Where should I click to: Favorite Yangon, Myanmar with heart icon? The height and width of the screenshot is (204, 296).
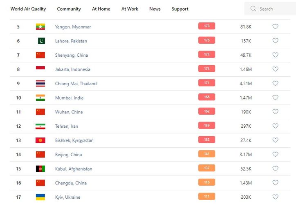[x=275, y=27]
